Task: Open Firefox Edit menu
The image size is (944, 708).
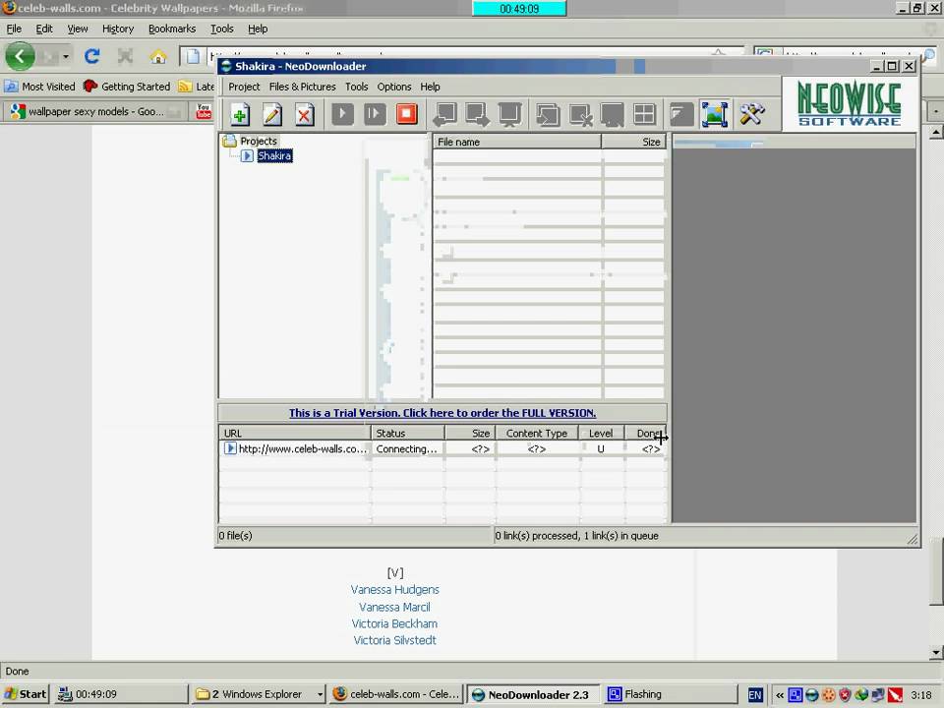Action: click(44, 29)
